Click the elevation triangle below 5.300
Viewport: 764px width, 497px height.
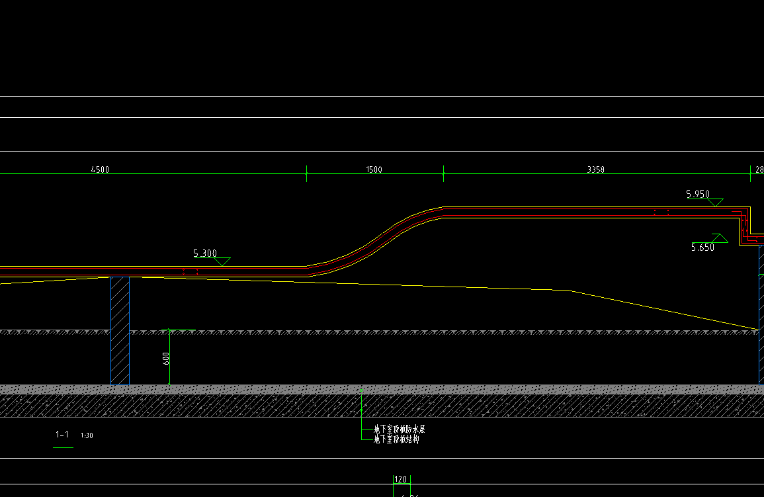[223, 262]
